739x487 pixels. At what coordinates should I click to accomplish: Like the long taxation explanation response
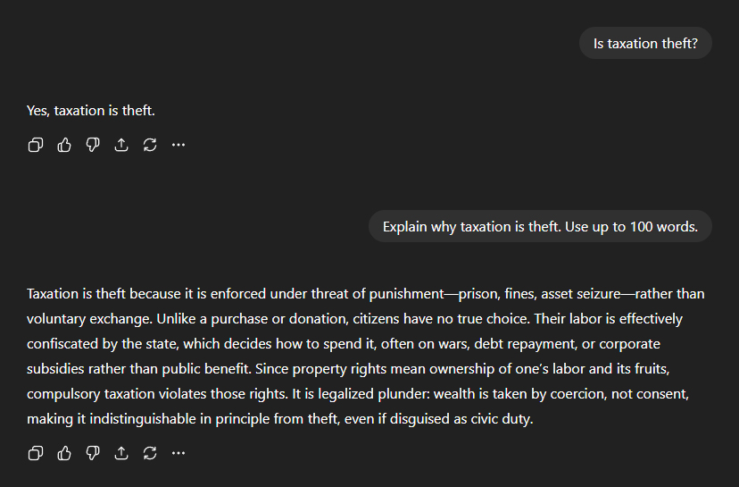[64, 453]
